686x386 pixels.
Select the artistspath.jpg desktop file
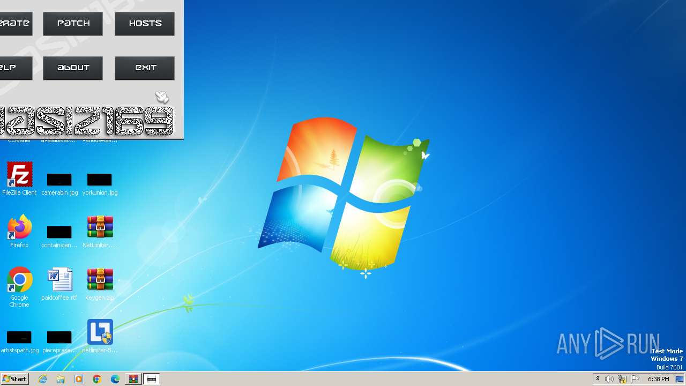click(19, 342)
